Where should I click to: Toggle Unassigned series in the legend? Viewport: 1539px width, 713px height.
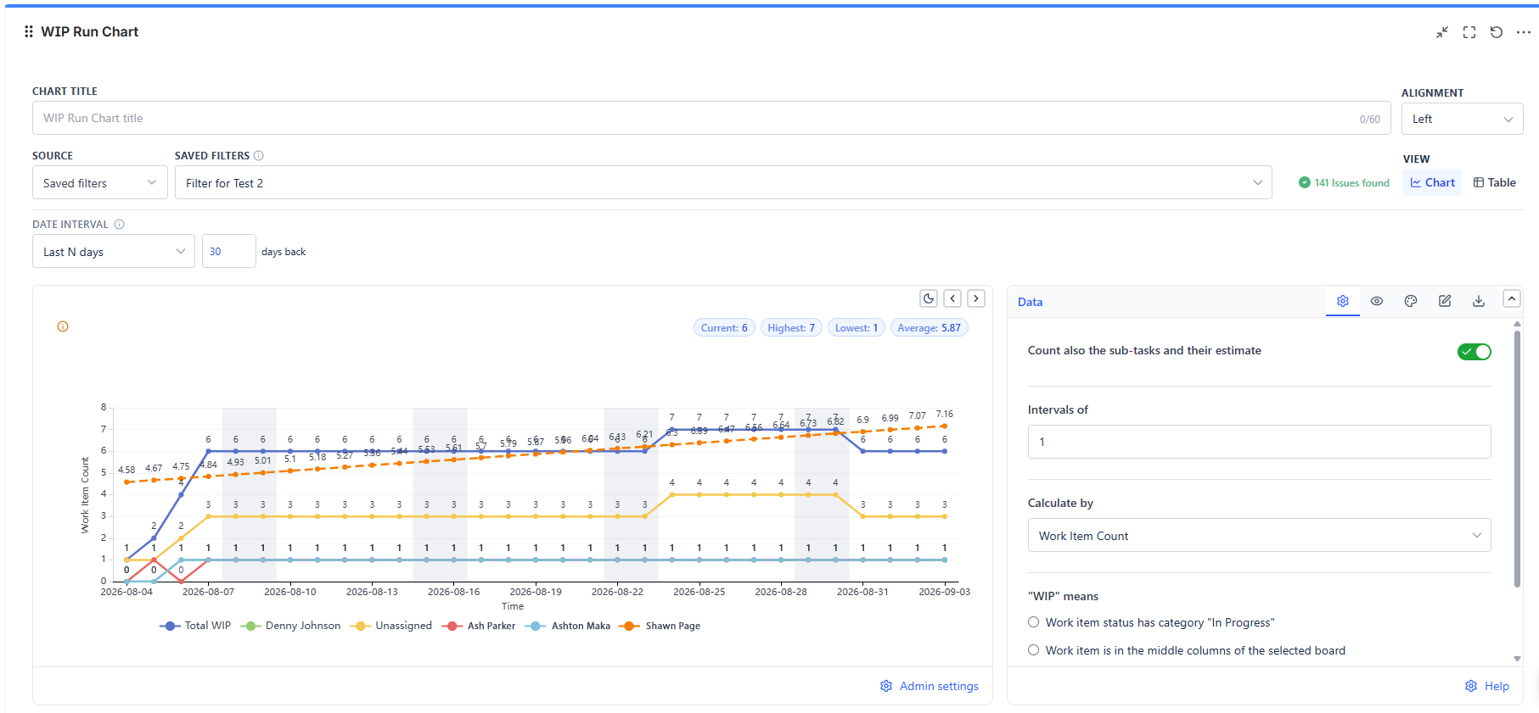point(391,626)
